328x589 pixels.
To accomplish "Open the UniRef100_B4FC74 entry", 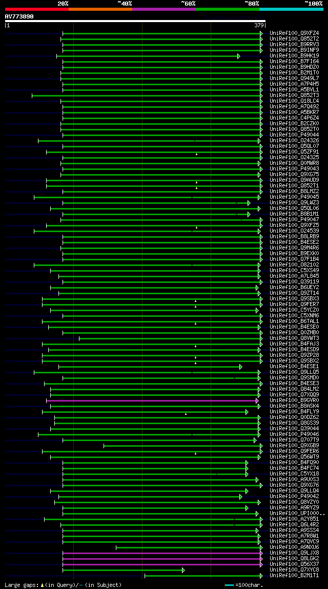I will point(294,468).
